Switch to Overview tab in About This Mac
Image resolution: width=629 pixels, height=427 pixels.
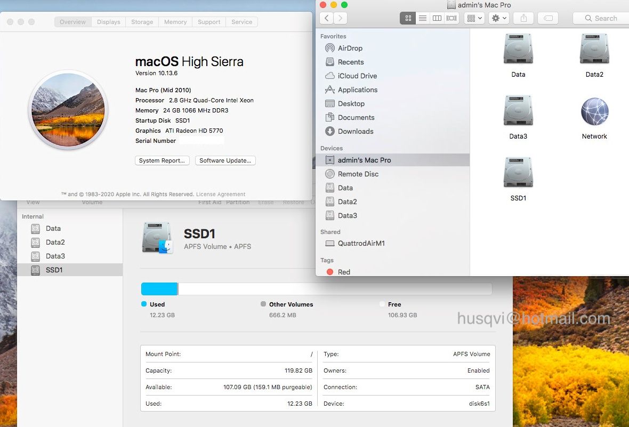pos(72,22)
